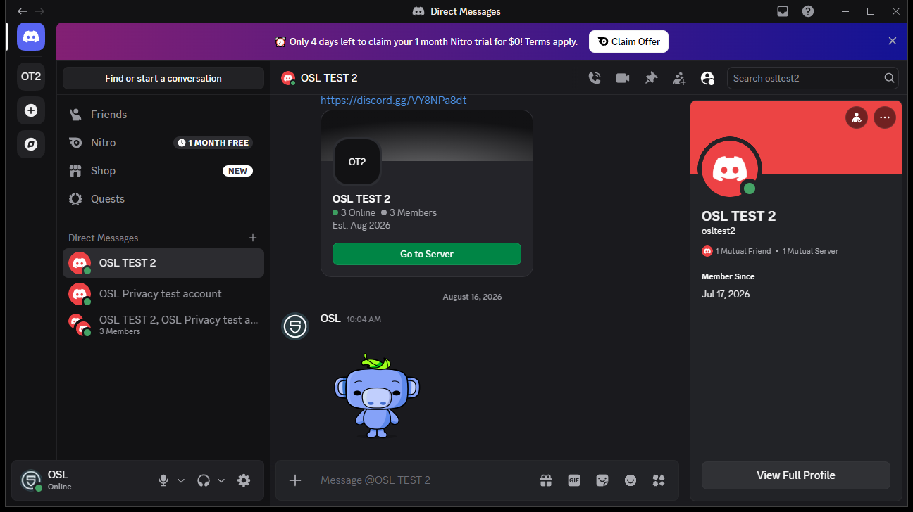The image size is (913, 512).
Task: Click the profile panel avatar
Action: point(729,169)
